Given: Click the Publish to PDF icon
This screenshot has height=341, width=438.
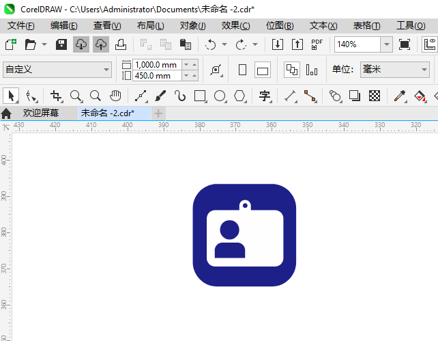Looking at the screenshot, I should tap(317, 44).
